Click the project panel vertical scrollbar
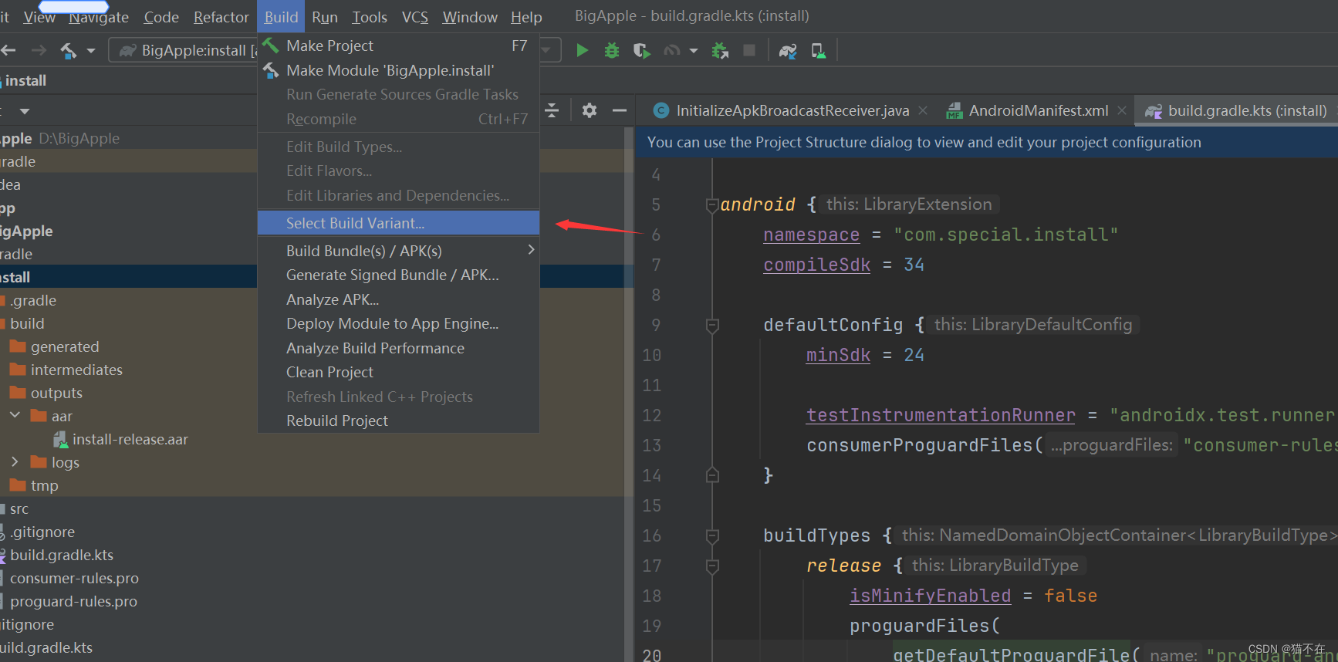This screenshot has width=1338, height=662. [628, 393]
